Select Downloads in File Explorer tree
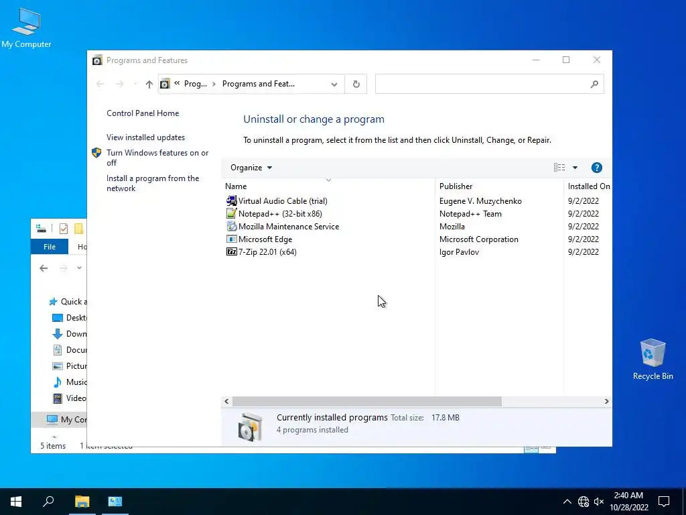Image resolution: width=686 pixels, height=515 pixels. (69, 334)
